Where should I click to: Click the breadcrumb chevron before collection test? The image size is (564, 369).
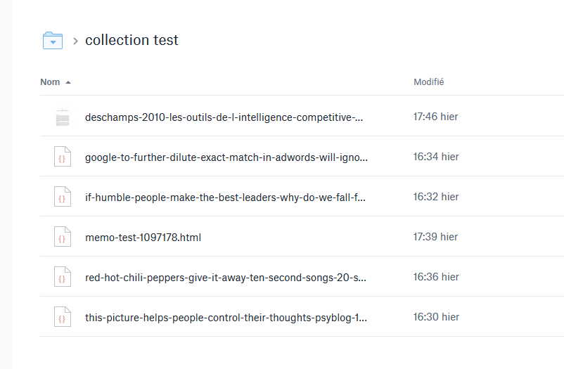coord(75,41)
